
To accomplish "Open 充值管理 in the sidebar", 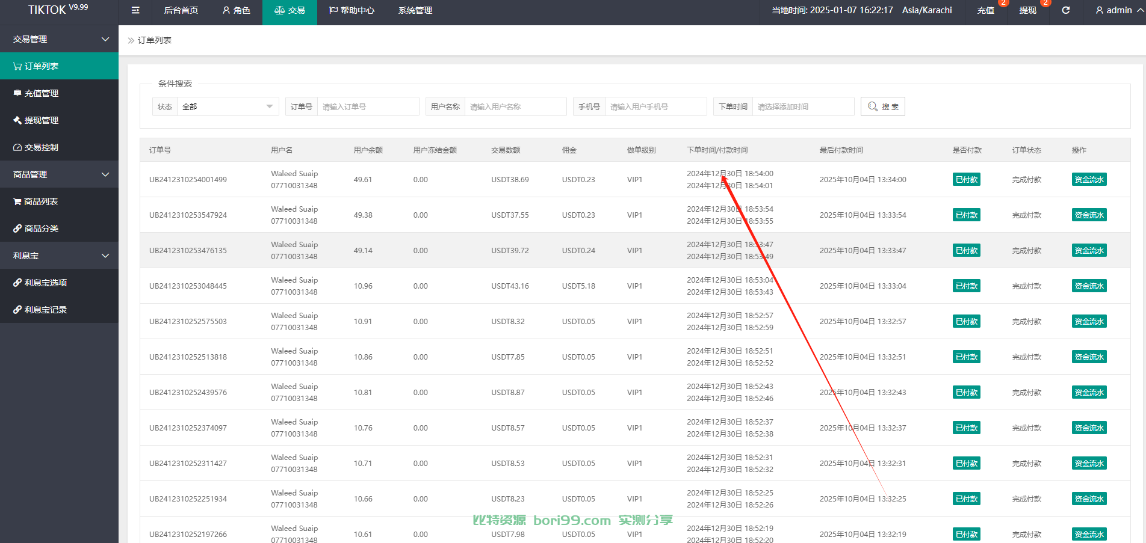I will point(59,93).
